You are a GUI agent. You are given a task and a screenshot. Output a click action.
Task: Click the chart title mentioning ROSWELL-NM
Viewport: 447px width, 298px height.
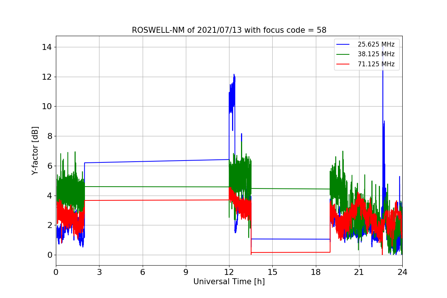click(x=229, y=30)
